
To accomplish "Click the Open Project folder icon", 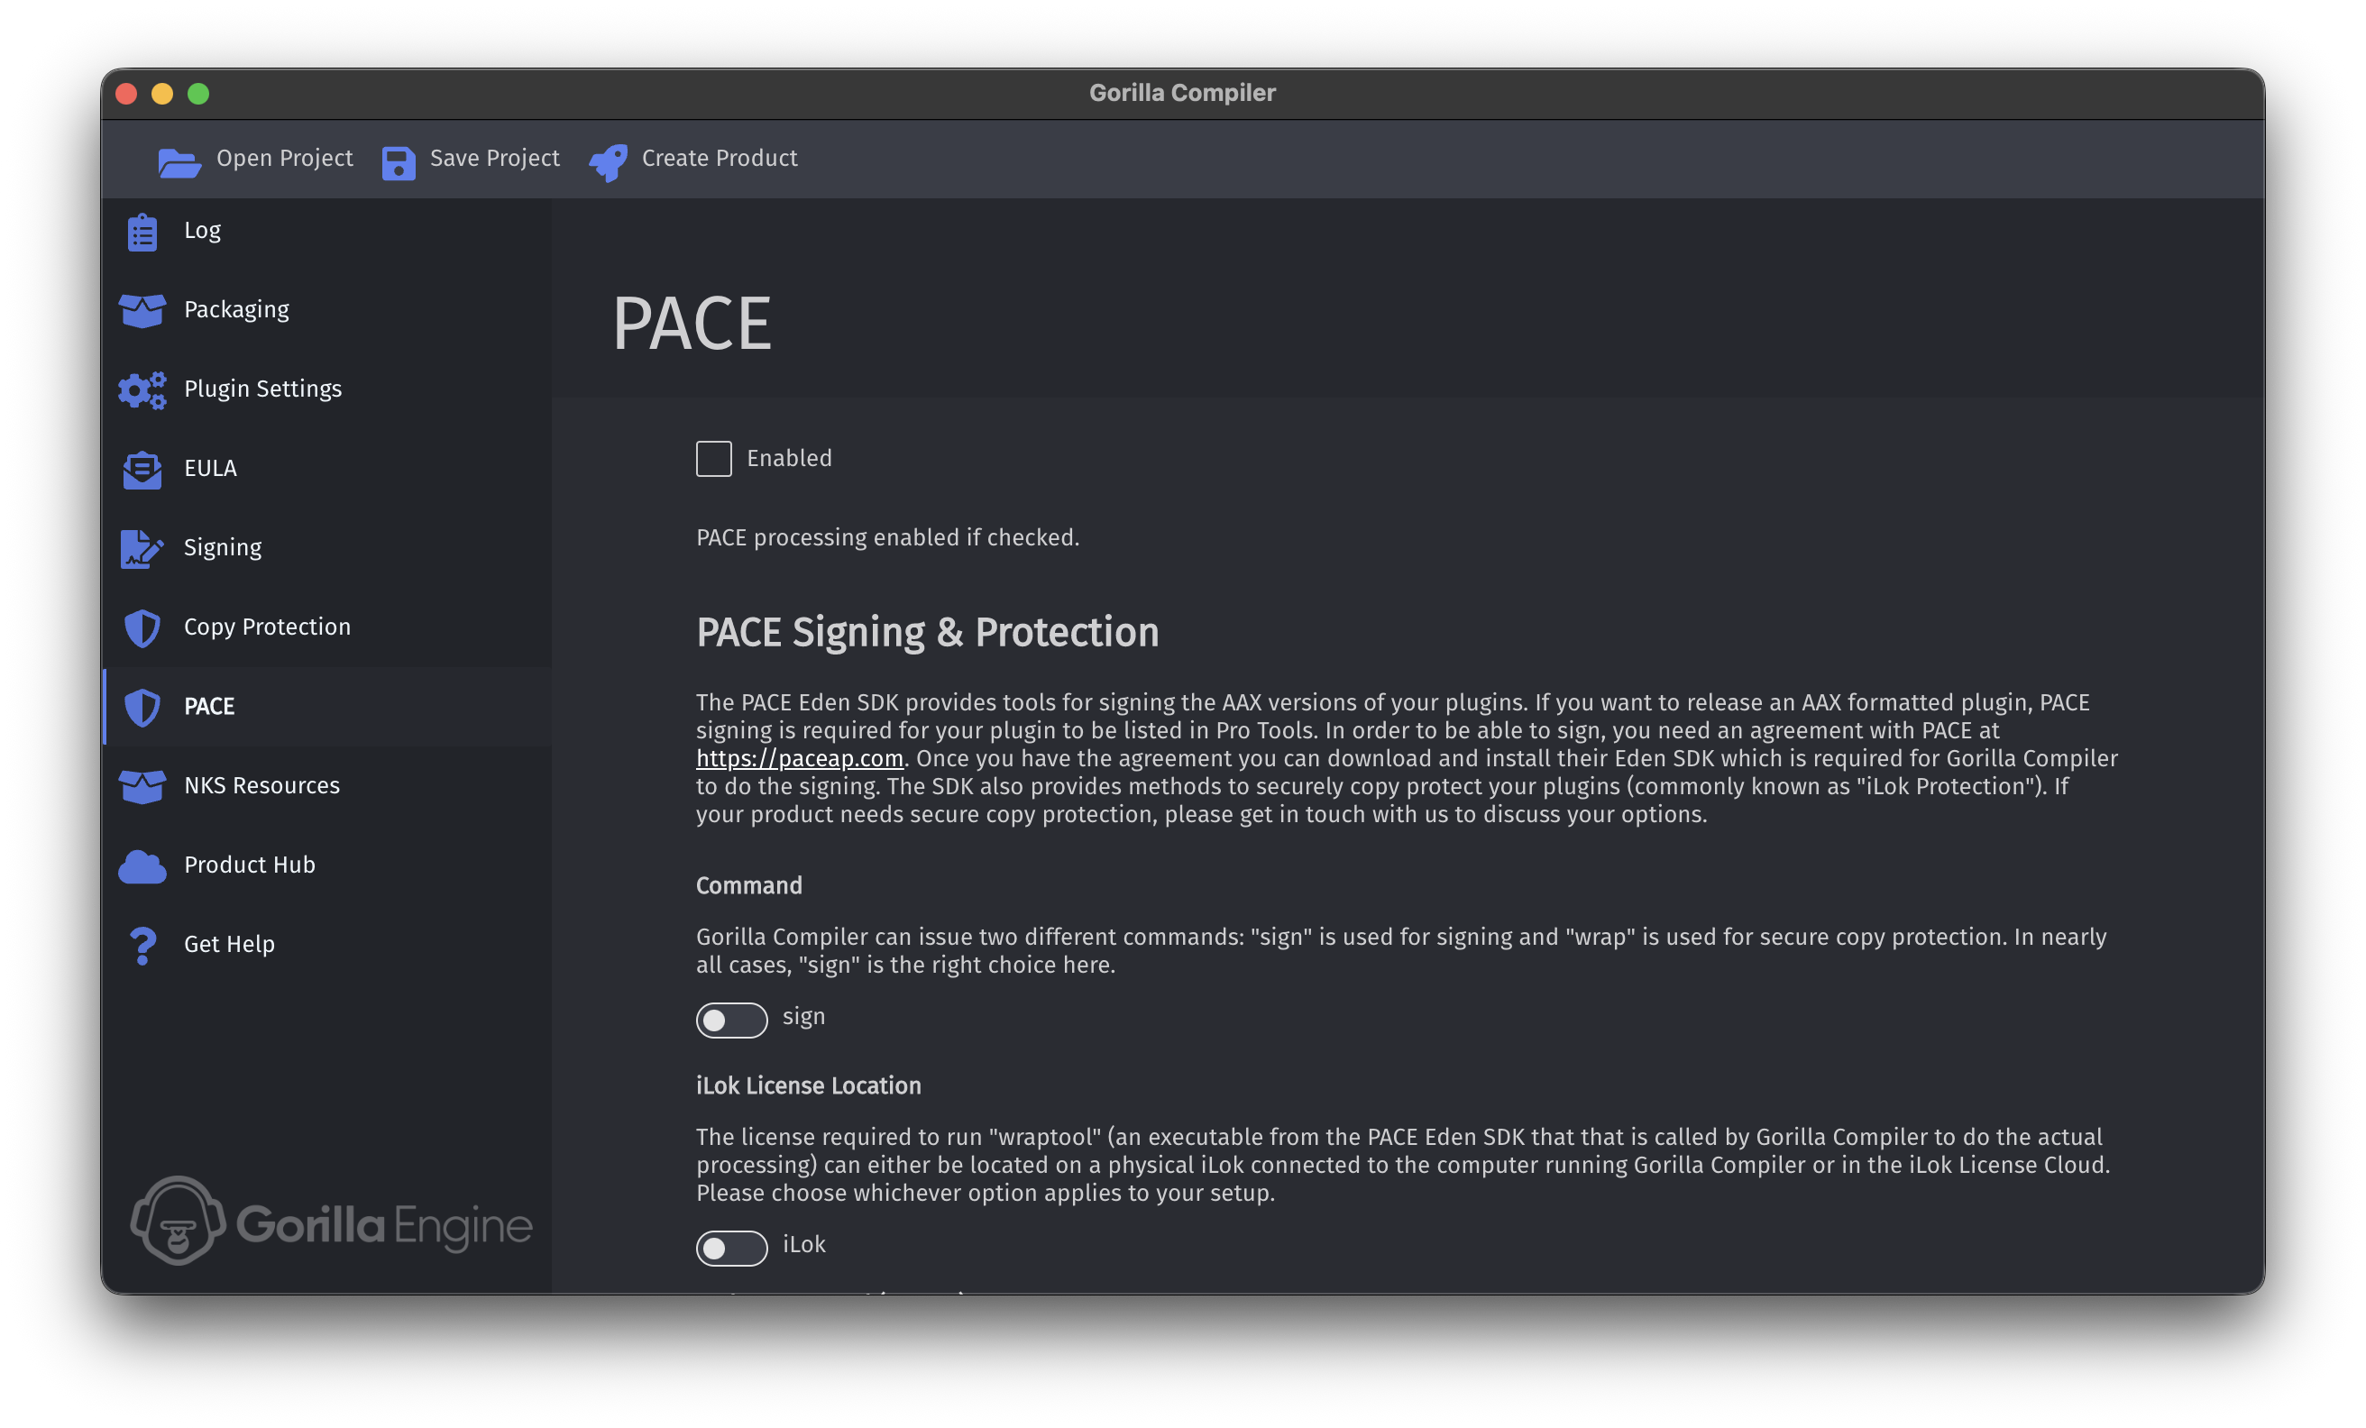I will [179, 162].
